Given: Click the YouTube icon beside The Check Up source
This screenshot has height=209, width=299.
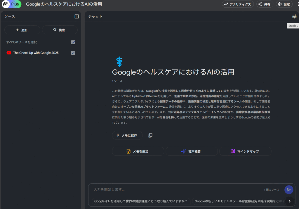Looking at the screenshot, I should [9, 53].
